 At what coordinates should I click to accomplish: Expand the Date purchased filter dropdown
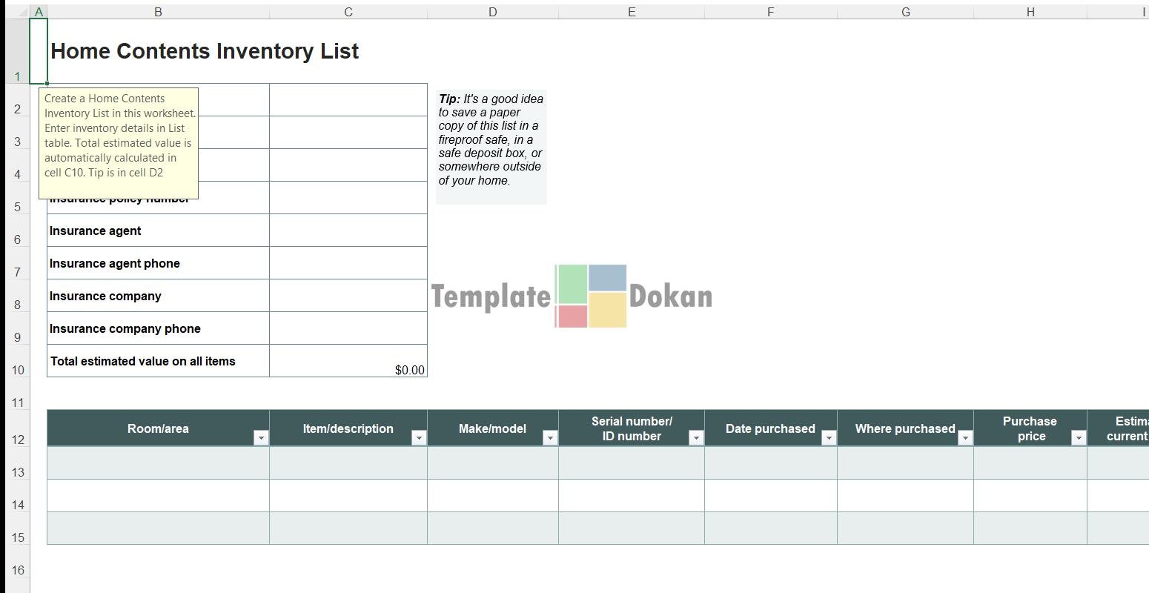(x=828, y=438)
